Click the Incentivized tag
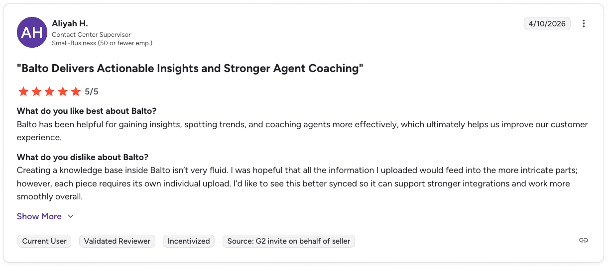Screen dimensions: 610x267 (189, 241)
